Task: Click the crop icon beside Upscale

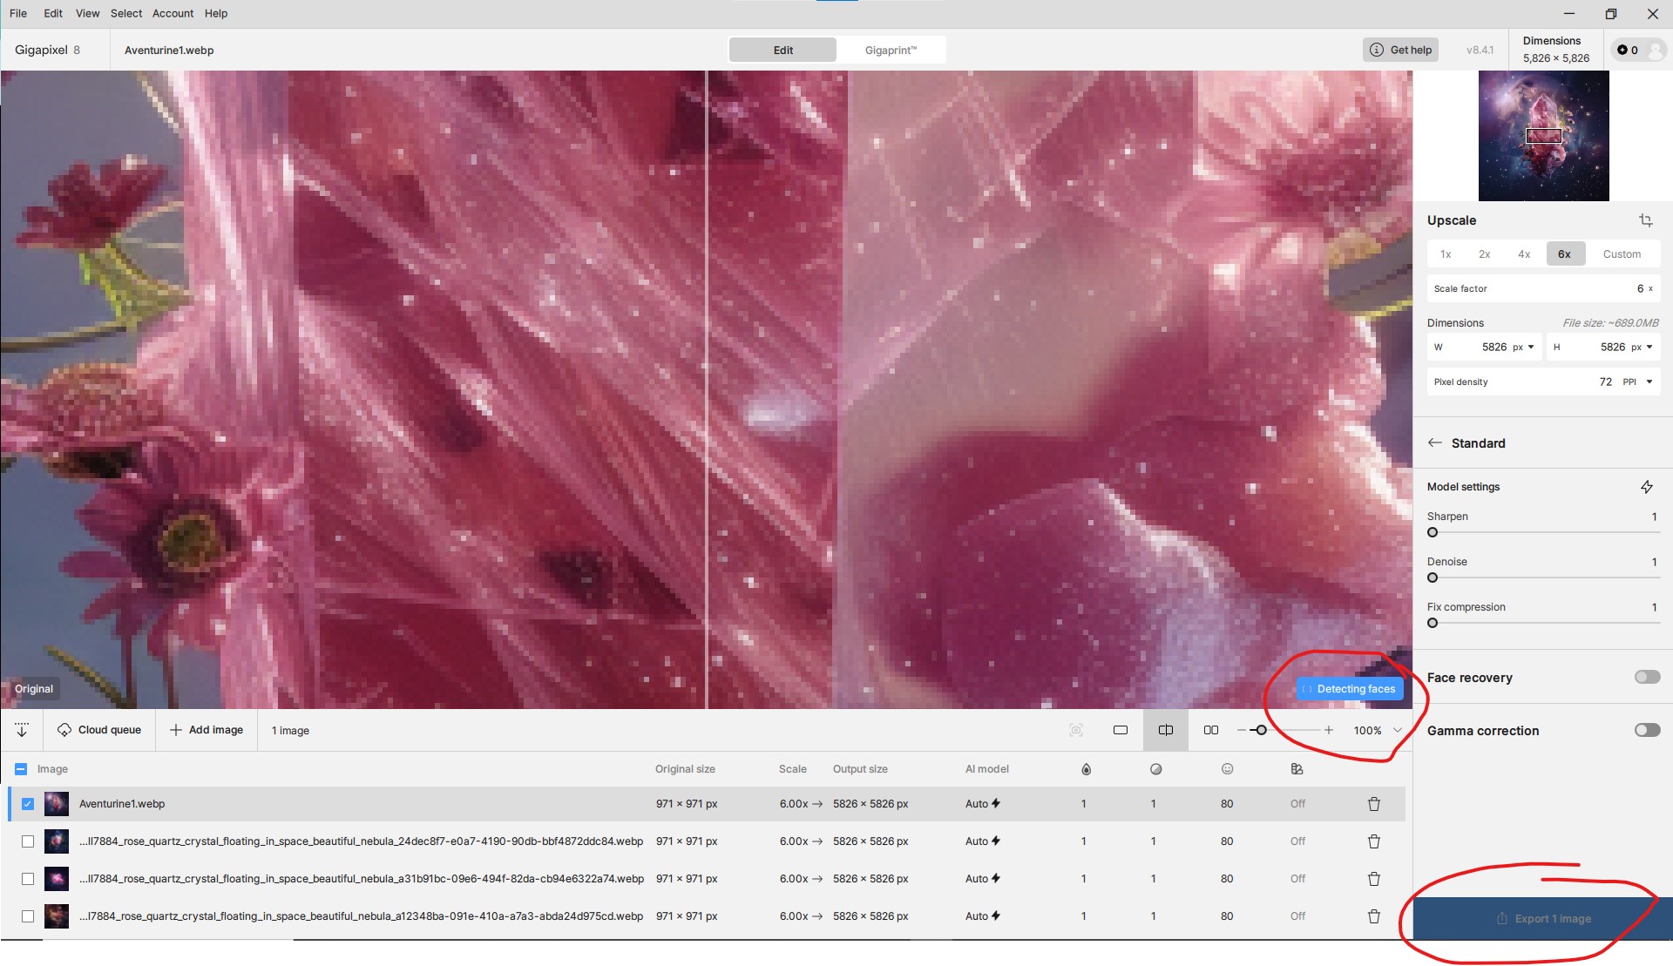Action: [1645, 220]
